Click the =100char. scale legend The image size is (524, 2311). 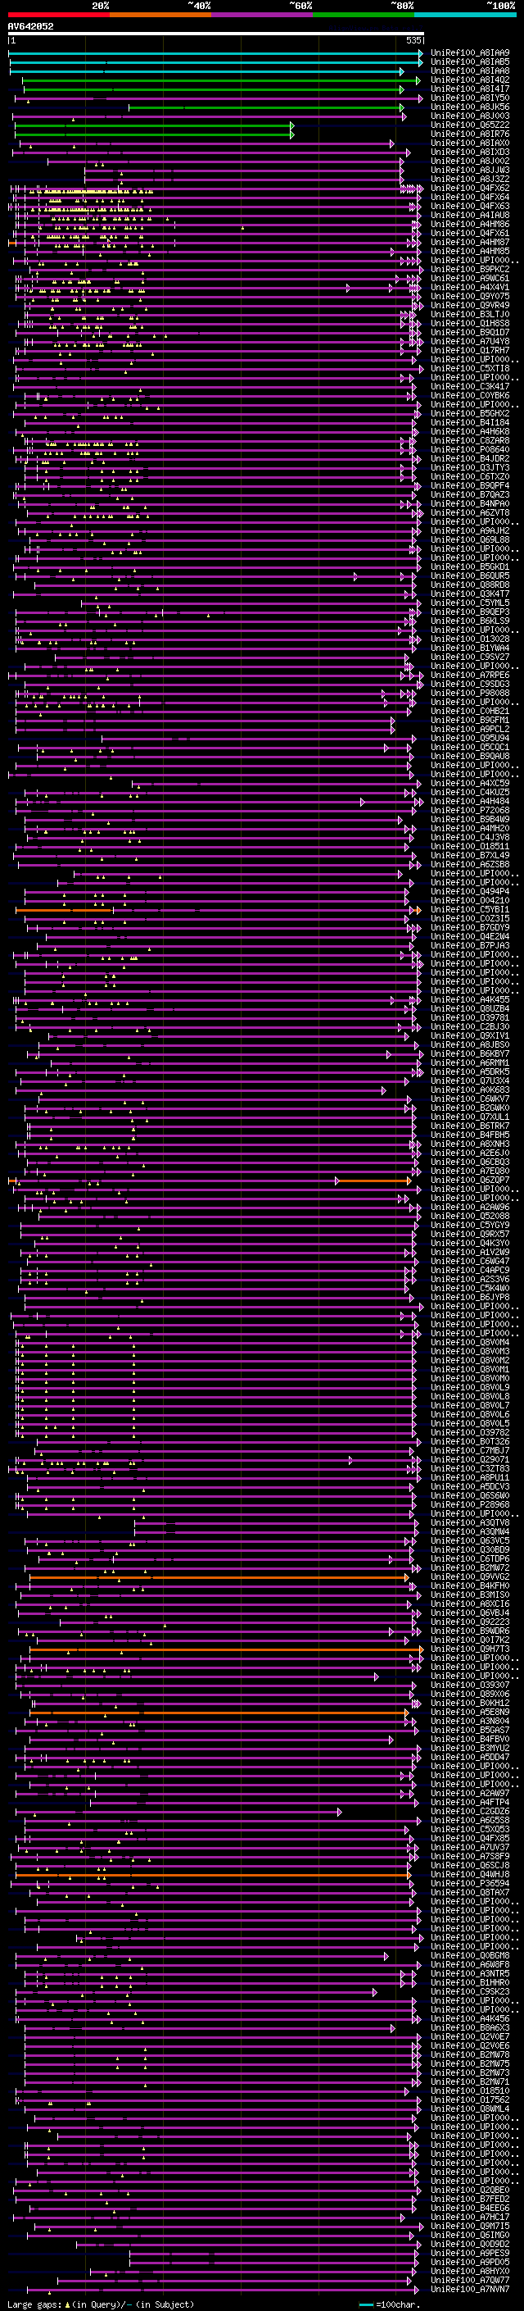click(x=389, y=2303)
